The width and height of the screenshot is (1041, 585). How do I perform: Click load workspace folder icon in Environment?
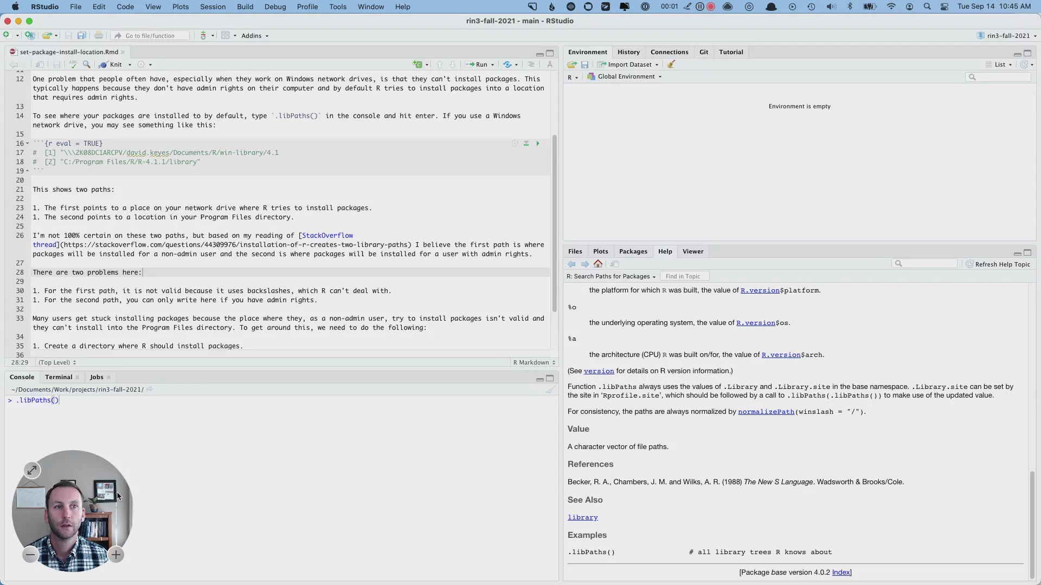[x=571, y=64]
